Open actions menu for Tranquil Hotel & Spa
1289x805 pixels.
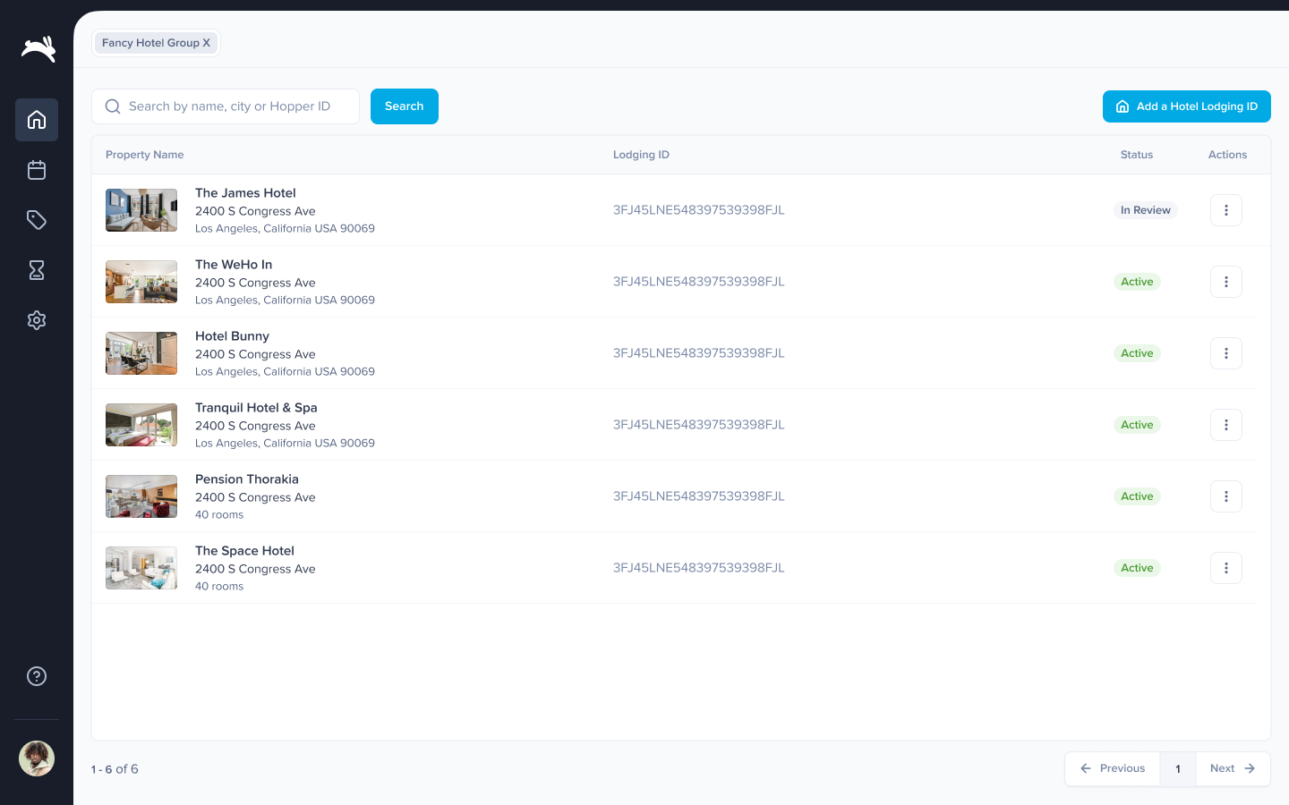tap(1226, 425)
